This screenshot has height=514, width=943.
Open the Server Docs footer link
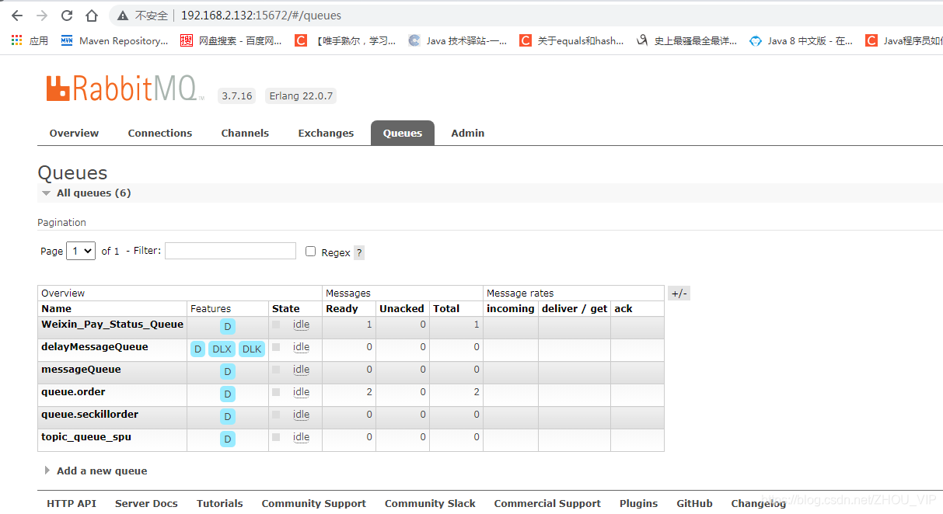[146, 503]
